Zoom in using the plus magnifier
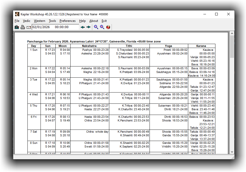246x172 pixels. tap(102, 27)
